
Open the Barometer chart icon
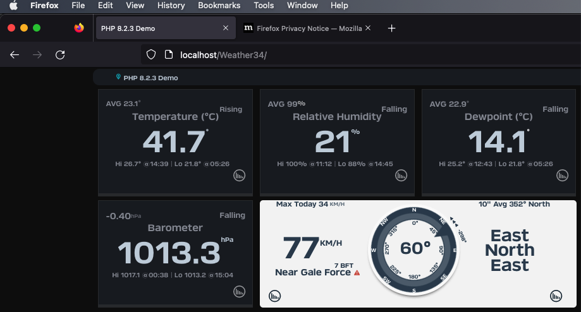(240, 292)
